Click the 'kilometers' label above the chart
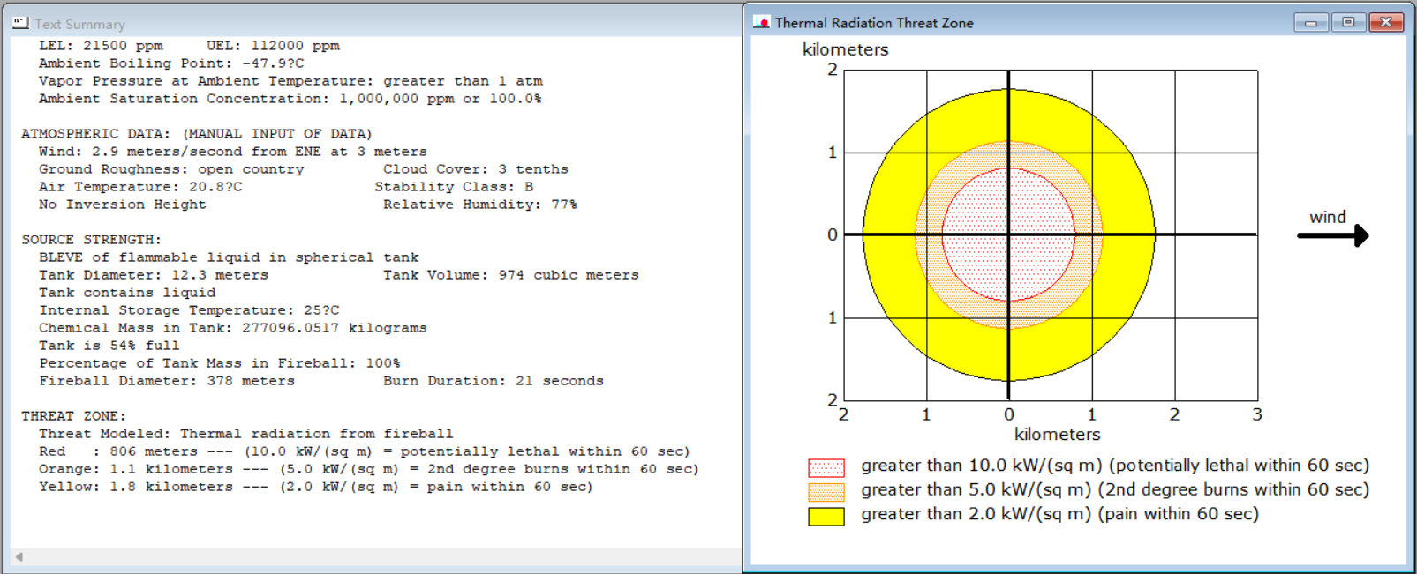Image resolution: width=1417 pixels, height=574 pixels. [846, 49]
